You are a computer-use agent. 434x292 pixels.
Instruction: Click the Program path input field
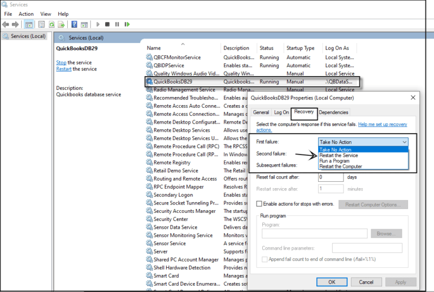(x=314, y=234)
